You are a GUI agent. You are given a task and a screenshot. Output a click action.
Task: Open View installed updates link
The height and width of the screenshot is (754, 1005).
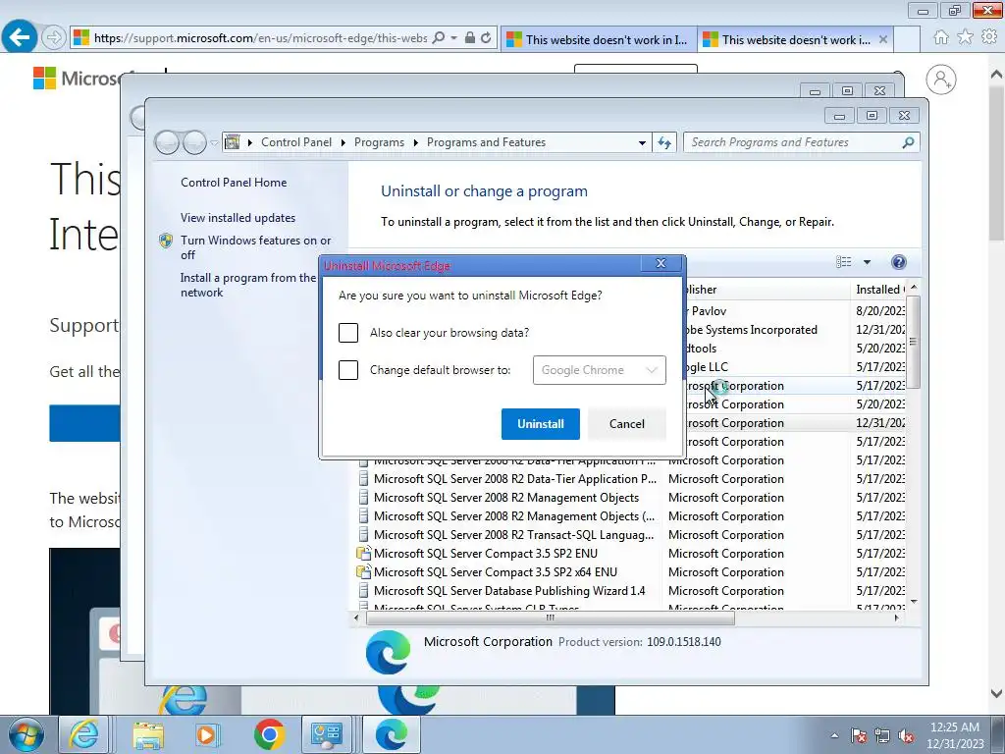point(238,218)
